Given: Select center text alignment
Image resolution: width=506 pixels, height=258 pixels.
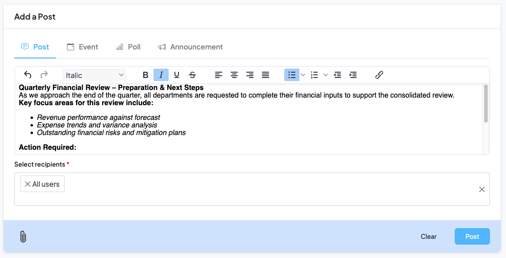Looking at the screenshot, I should [234, 75].
